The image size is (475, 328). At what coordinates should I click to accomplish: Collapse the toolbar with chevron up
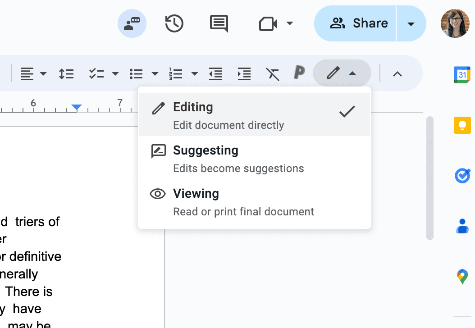point(397,73)
